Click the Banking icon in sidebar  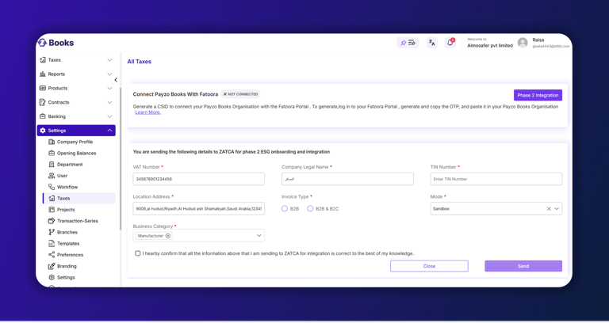(x=43, y=116)
